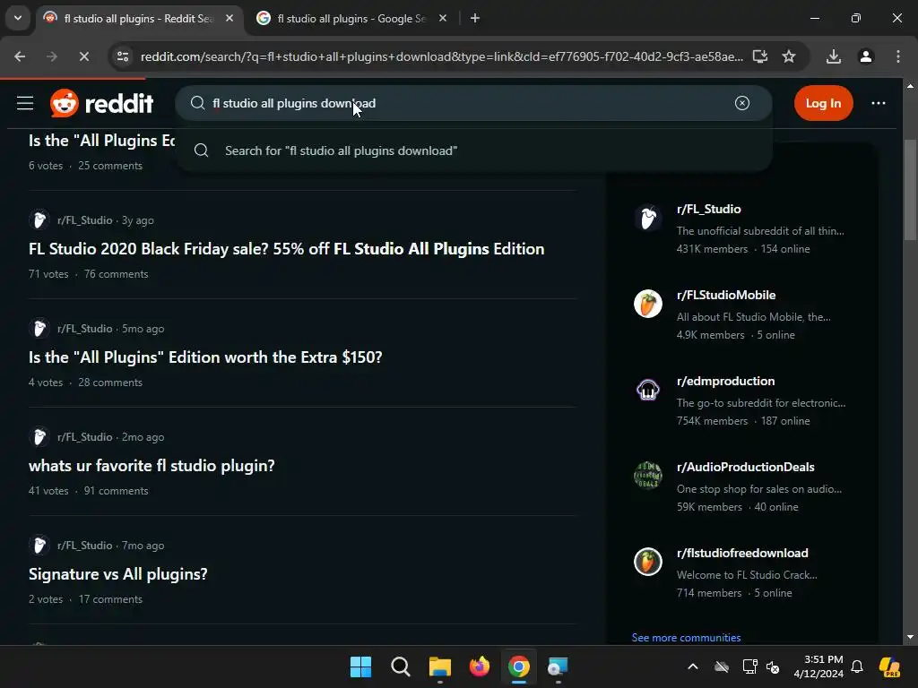Click the "91 comments" text

[116, 491]
